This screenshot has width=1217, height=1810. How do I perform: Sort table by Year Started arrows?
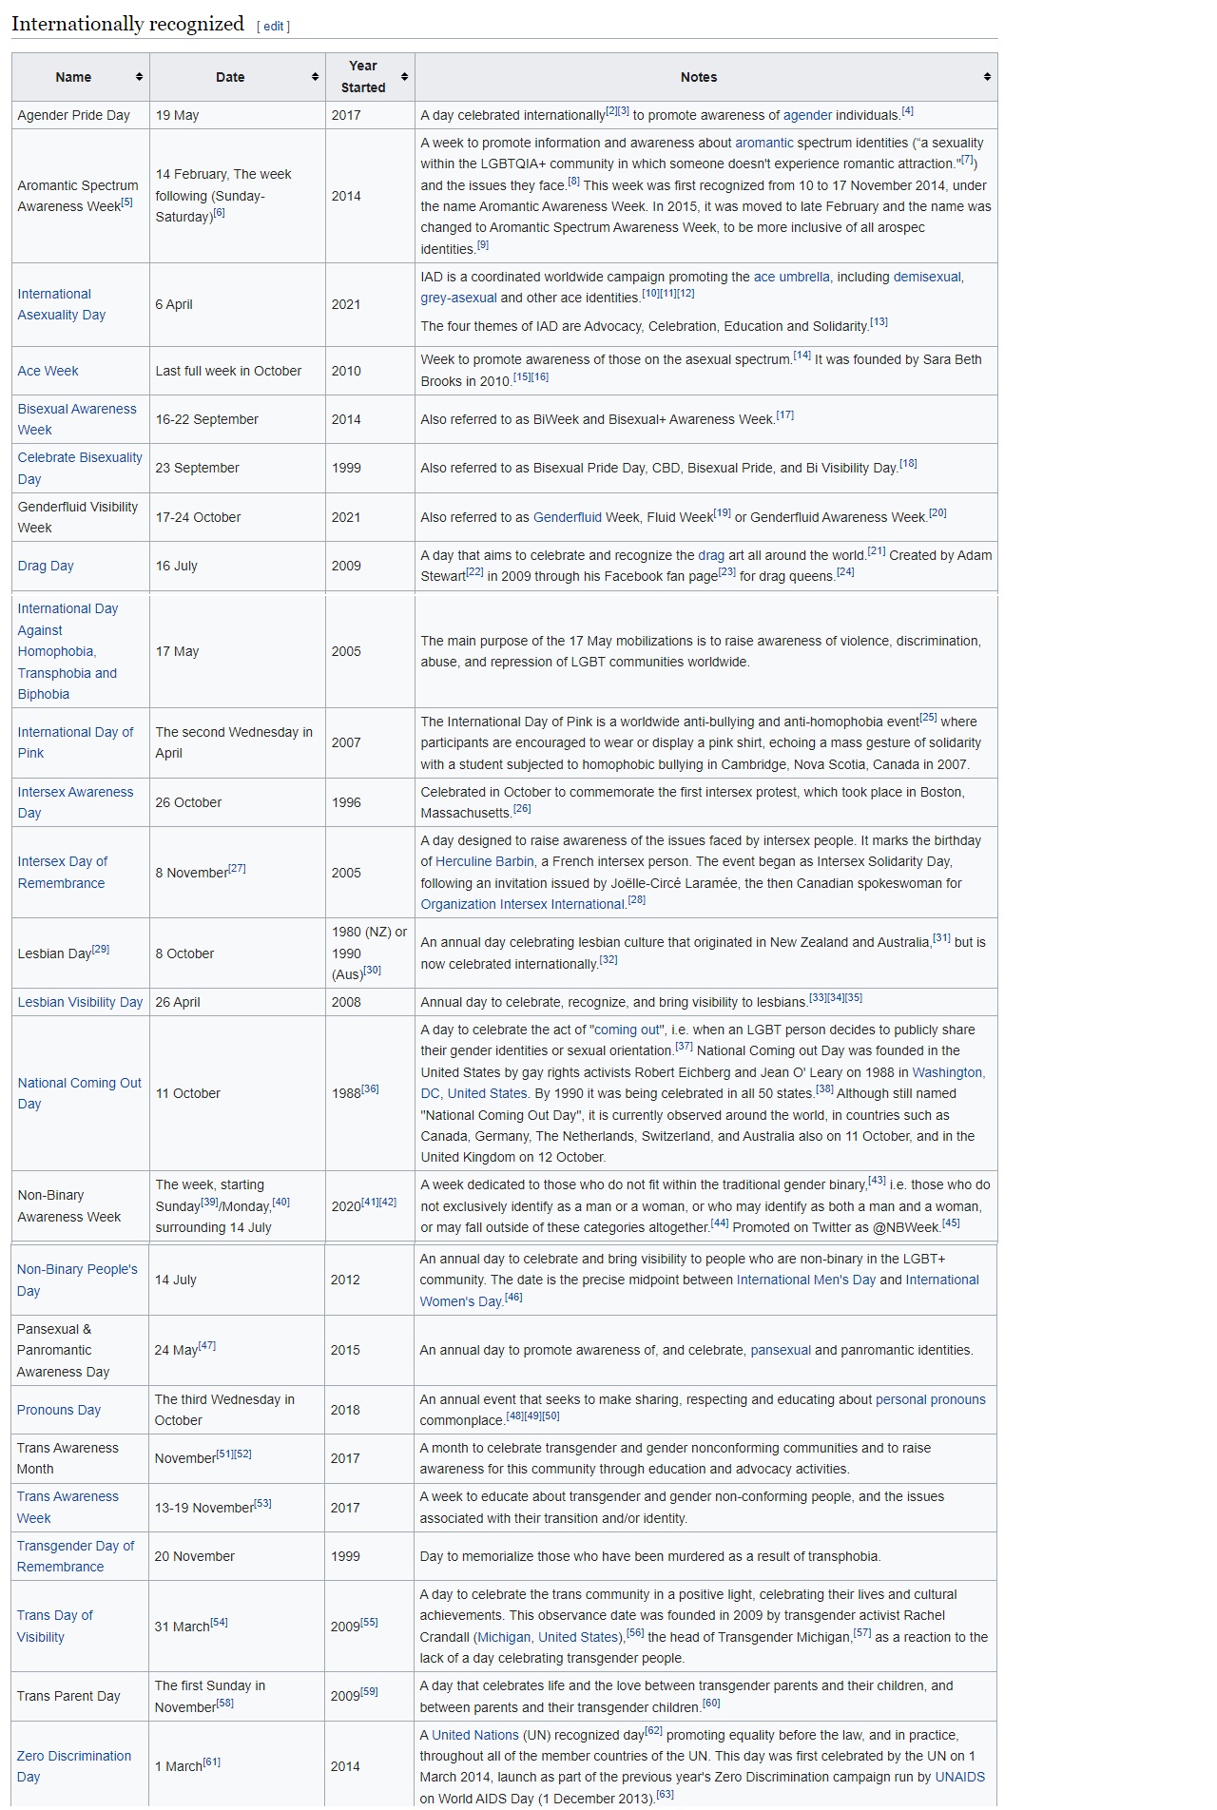[404, 77]
